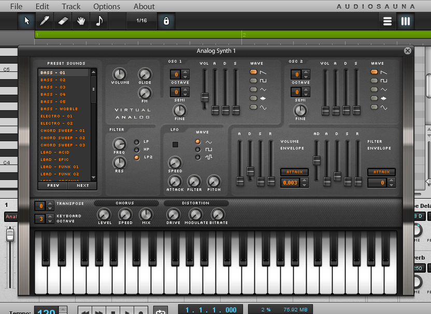
Task: Switch to horizontal lines arrangement view
Action: pyautogui.click(x=387, y=21)
